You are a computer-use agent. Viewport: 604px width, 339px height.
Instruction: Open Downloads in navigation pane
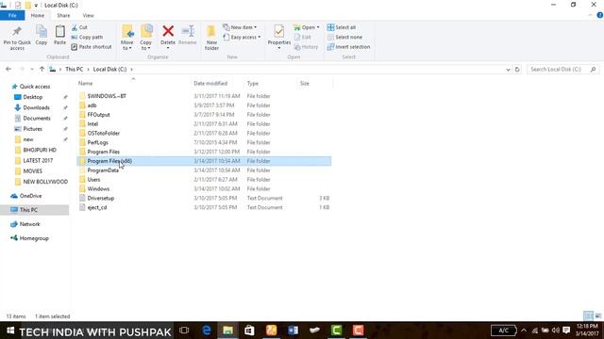coord(36,107)
